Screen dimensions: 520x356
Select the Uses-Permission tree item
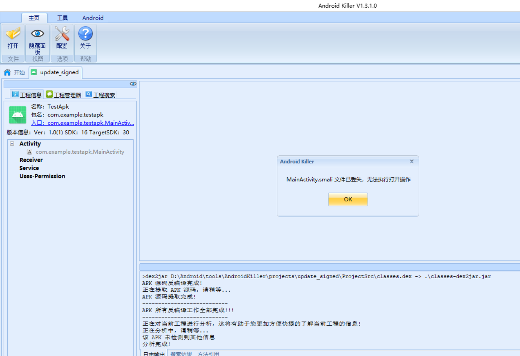coord(42,176)
